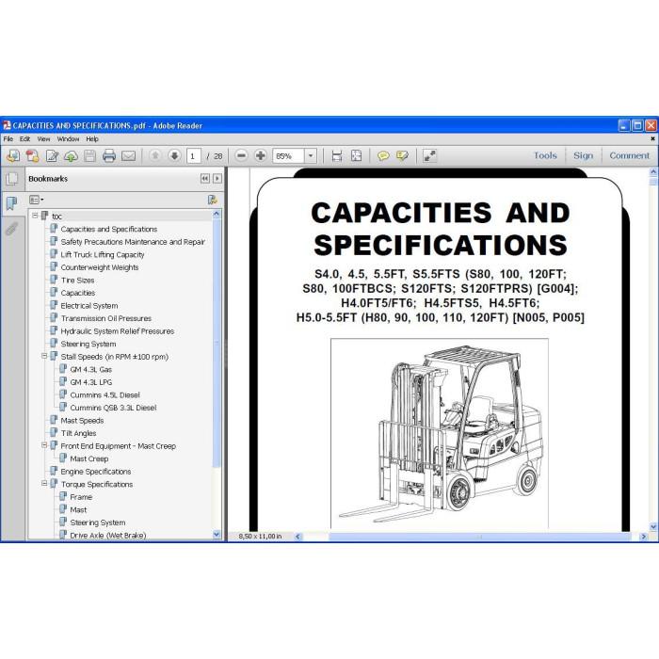Viewport: 659px width, 659px height.
Task: Select Cummins 4.5L Diesel bookmark
Action: pyautogui.click(x=104, y=395)
